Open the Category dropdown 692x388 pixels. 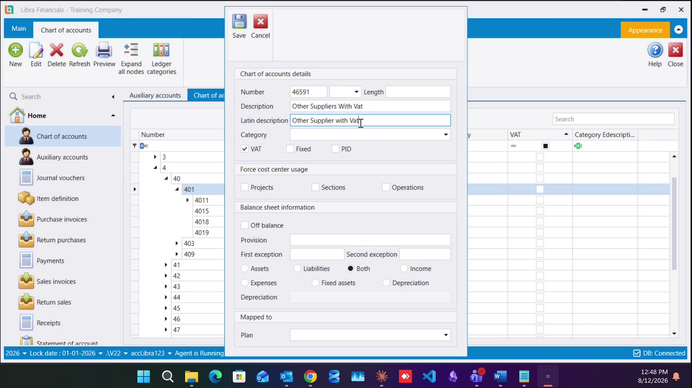pyautogui.click(x=446, y=135)
